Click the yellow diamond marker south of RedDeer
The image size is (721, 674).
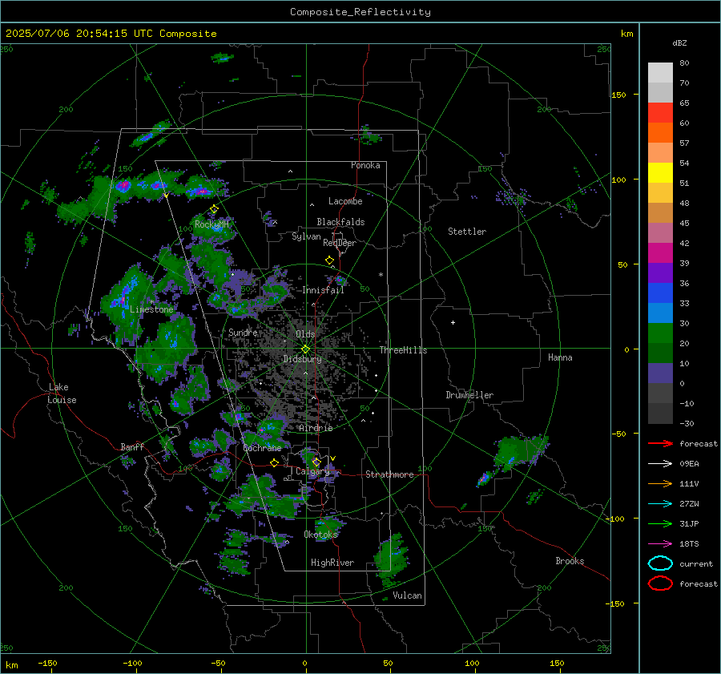coord(329,260)
